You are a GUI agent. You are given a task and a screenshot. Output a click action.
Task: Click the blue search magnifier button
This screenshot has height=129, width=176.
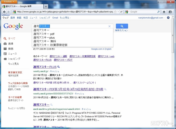pos(122,26)
